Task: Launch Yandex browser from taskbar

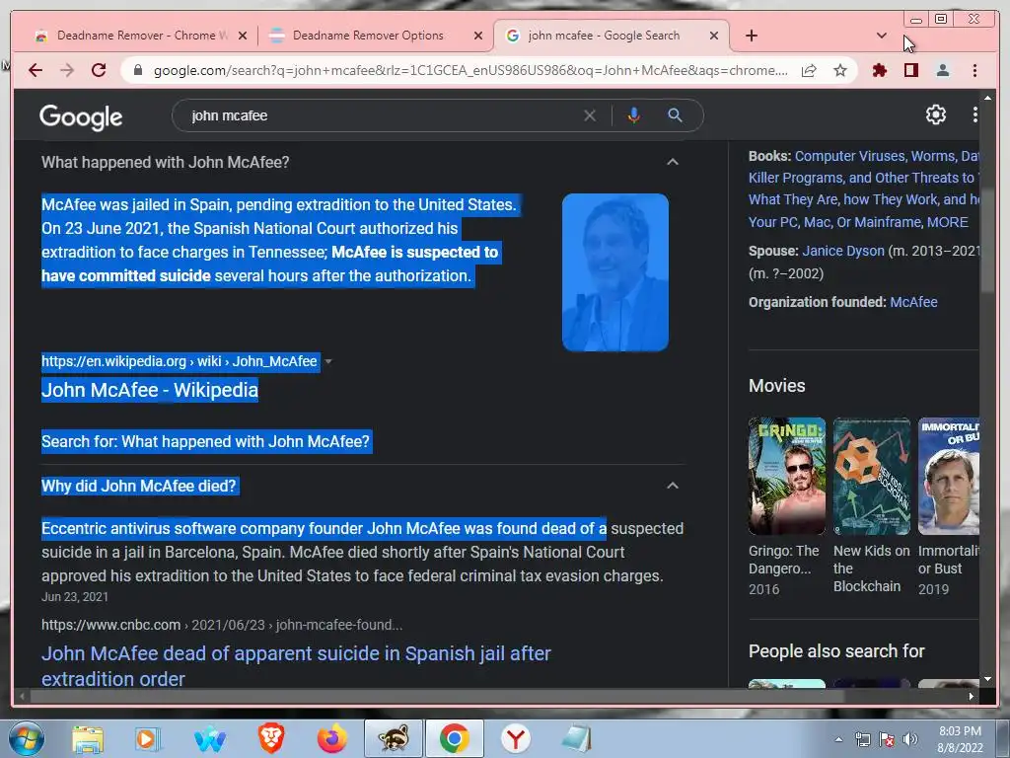Action: click(x=515, y=738)
